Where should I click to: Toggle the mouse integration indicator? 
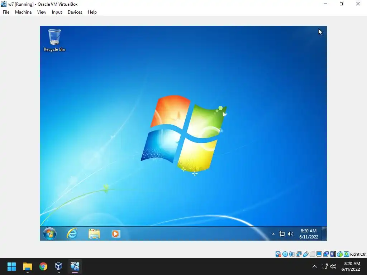340,254
